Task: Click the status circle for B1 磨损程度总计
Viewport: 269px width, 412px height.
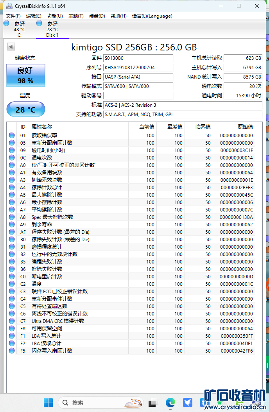Action: (x=12, y=247)
